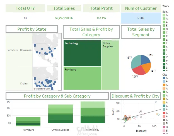
Task: Select the L.. swatch in the sub-category legend
Action: [164, 50]
